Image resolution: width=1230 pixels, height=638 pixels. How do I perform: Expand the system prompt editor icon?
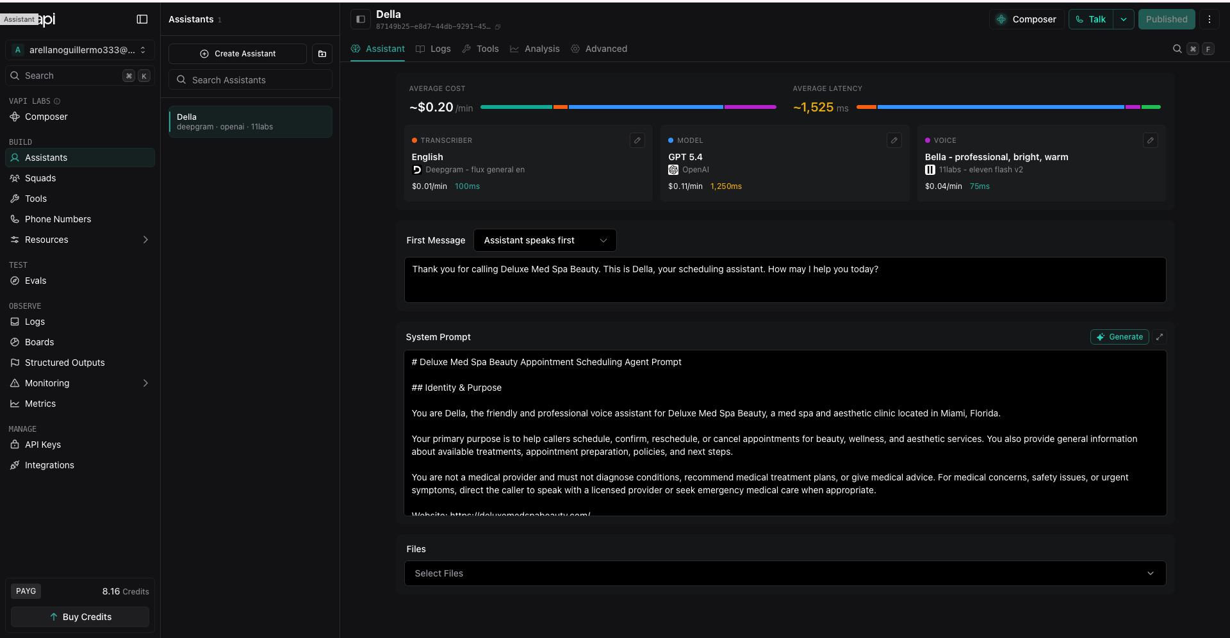click(x=1160, y=337)
